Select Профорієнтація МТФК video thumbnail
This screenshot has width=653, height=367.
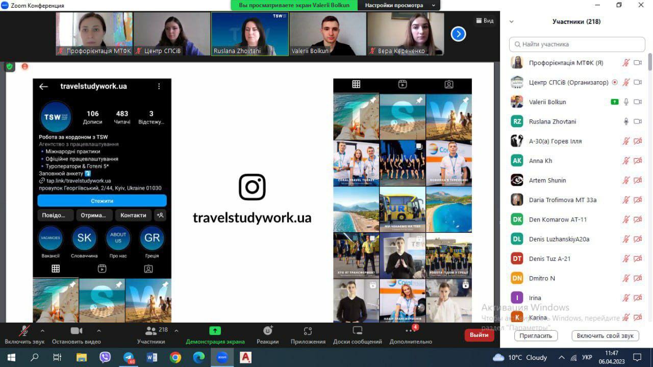(x=94, y=34)
